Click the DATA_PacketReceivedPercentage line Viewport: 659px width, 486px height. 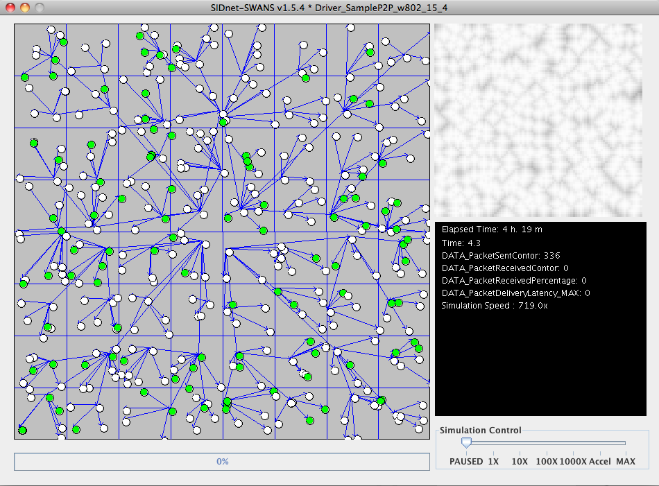coord(513,281)
